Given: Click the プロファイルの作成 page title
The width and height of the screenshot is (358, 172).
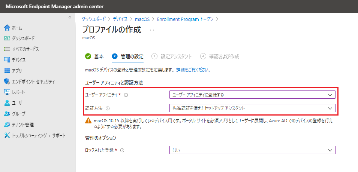Looking at the screenshot, I should 112,30.
